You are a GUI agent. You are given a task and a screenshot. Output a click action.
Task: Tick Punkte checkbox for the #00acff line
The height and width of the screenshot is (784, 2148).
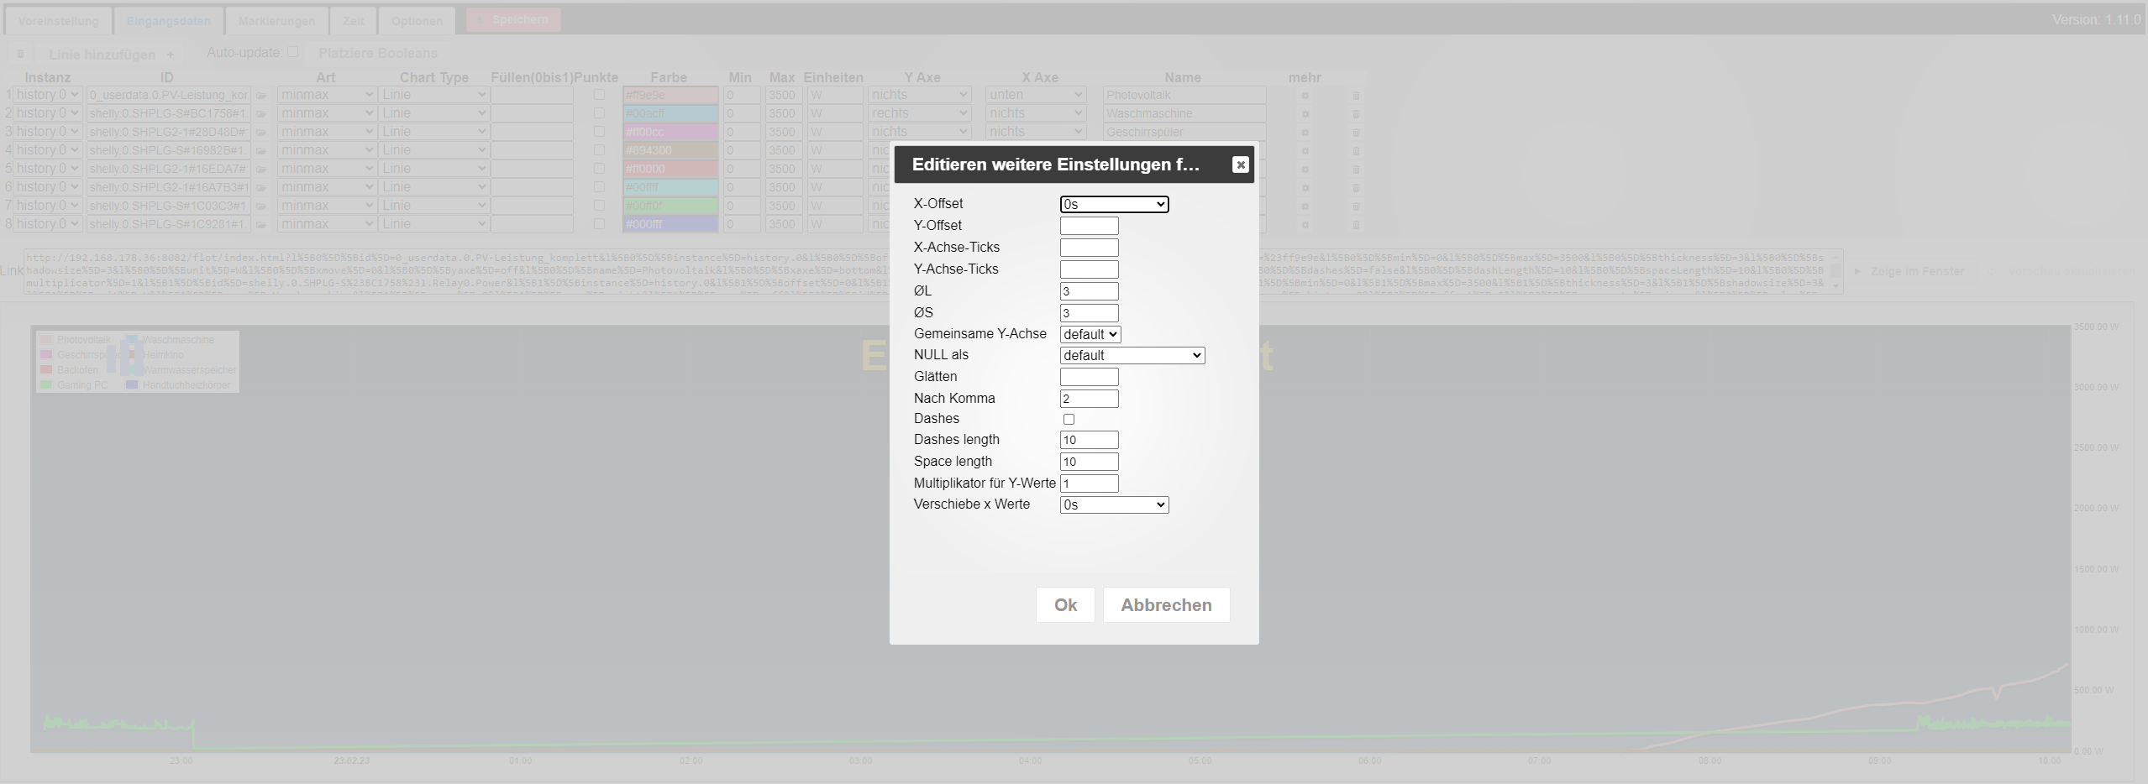[599, 113]
